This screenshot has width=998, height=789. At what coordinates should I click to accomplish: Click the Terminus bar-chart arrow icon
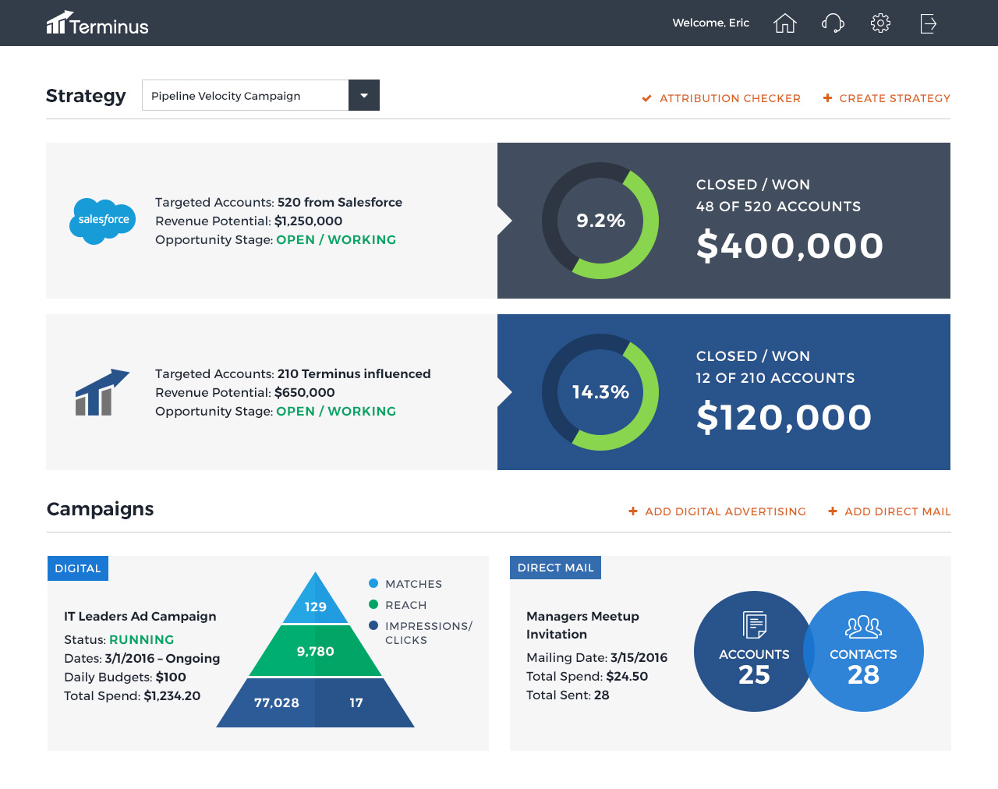click(102, 392)
